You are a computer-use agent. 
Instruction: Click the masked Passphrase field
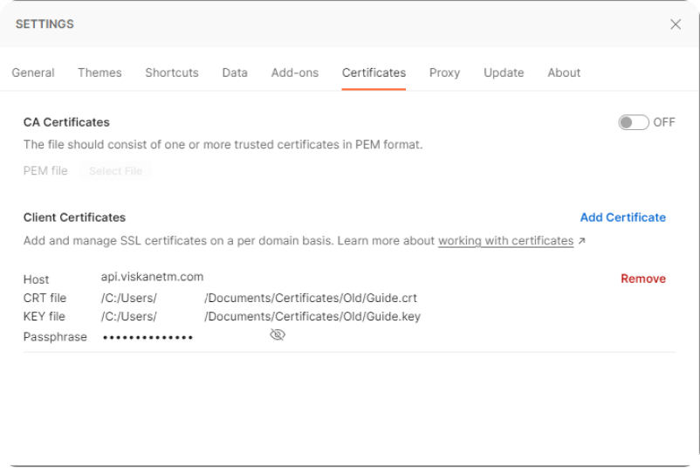pos(148,337)
